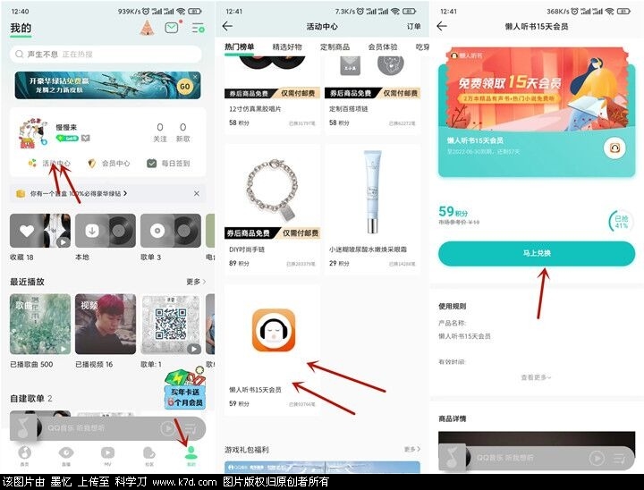The image size is (644, 490).
Task: Tap the 买年卡送6个月会员 promo badge
Action: (x=185, y=389)
